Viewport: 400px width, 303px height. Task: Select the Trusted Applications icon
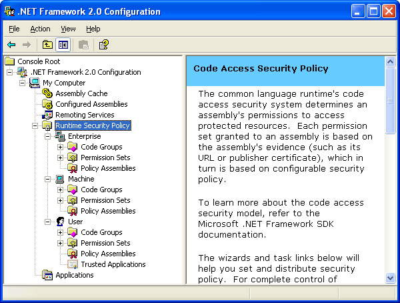tap(73, 264)
